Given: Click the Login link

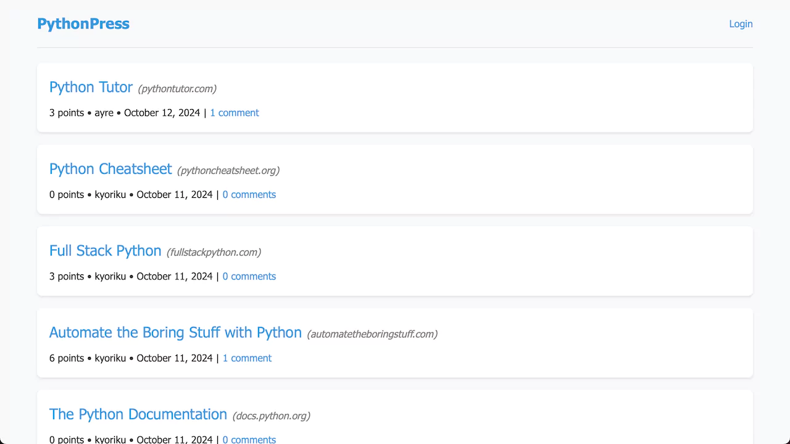Looking at the screenshot, I should [x=741, y=23].
